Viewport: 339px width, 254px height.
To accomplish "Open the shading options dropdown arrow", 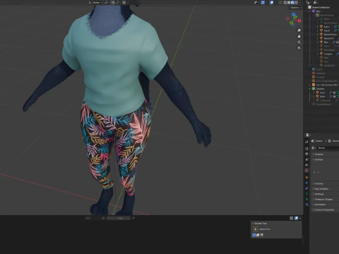I will pyautogui.click(x=300, y=3).
